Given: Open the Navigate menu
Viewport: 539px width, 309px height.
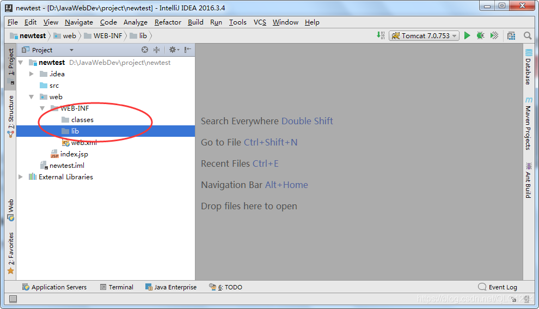Looking at the screenshot, I should click(x=79, y=22).
